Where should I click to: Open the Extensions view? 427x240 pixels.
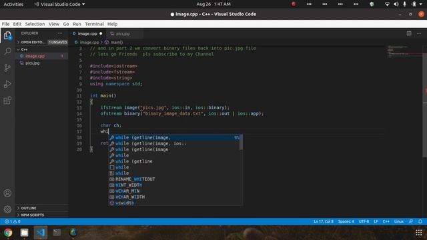7,101
